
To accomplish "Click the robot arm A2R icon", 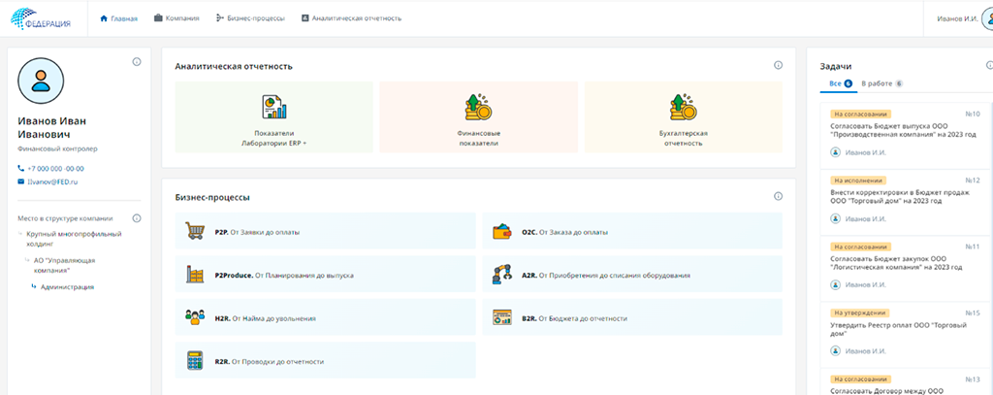I will click(501, 274).
